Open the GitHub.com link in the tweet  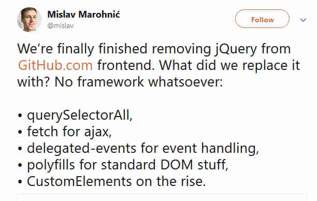click(55, 65)
